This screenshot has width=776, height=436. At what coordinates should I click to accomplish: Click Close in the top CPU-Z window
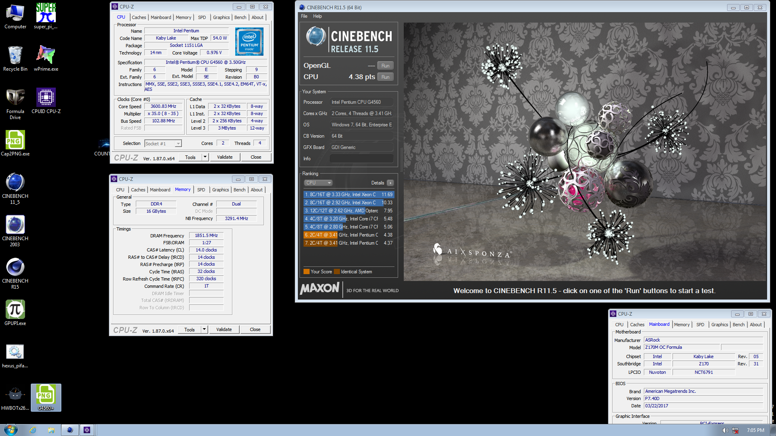coord(256,157)
